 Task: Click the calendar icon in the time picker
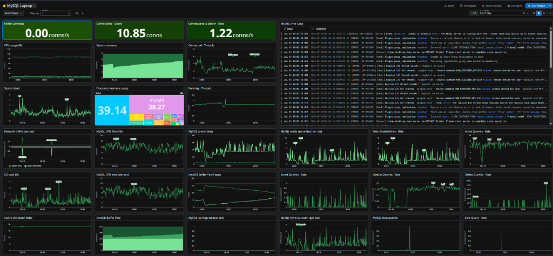[524, 13]
